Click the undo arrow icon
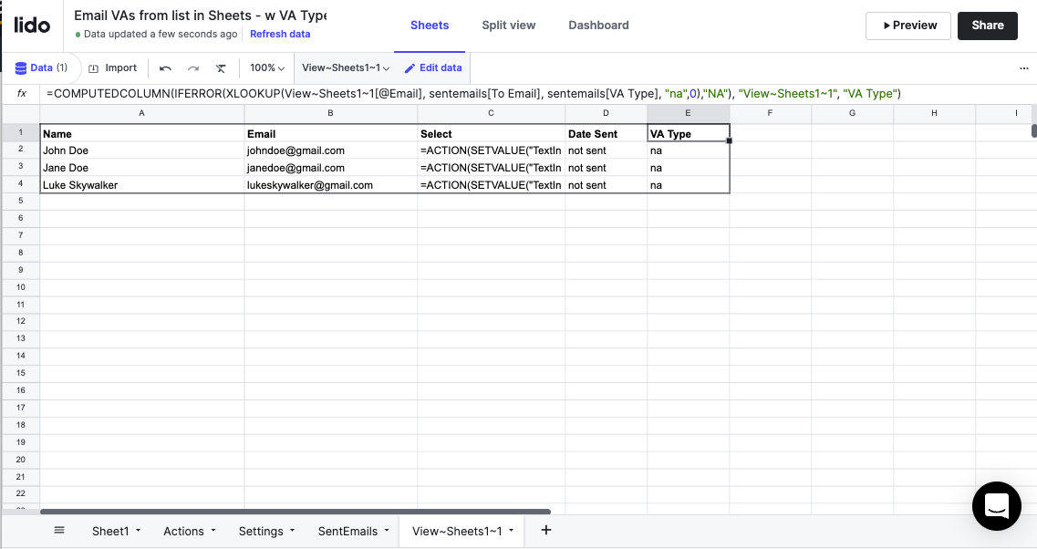 [x=165, y=68]
